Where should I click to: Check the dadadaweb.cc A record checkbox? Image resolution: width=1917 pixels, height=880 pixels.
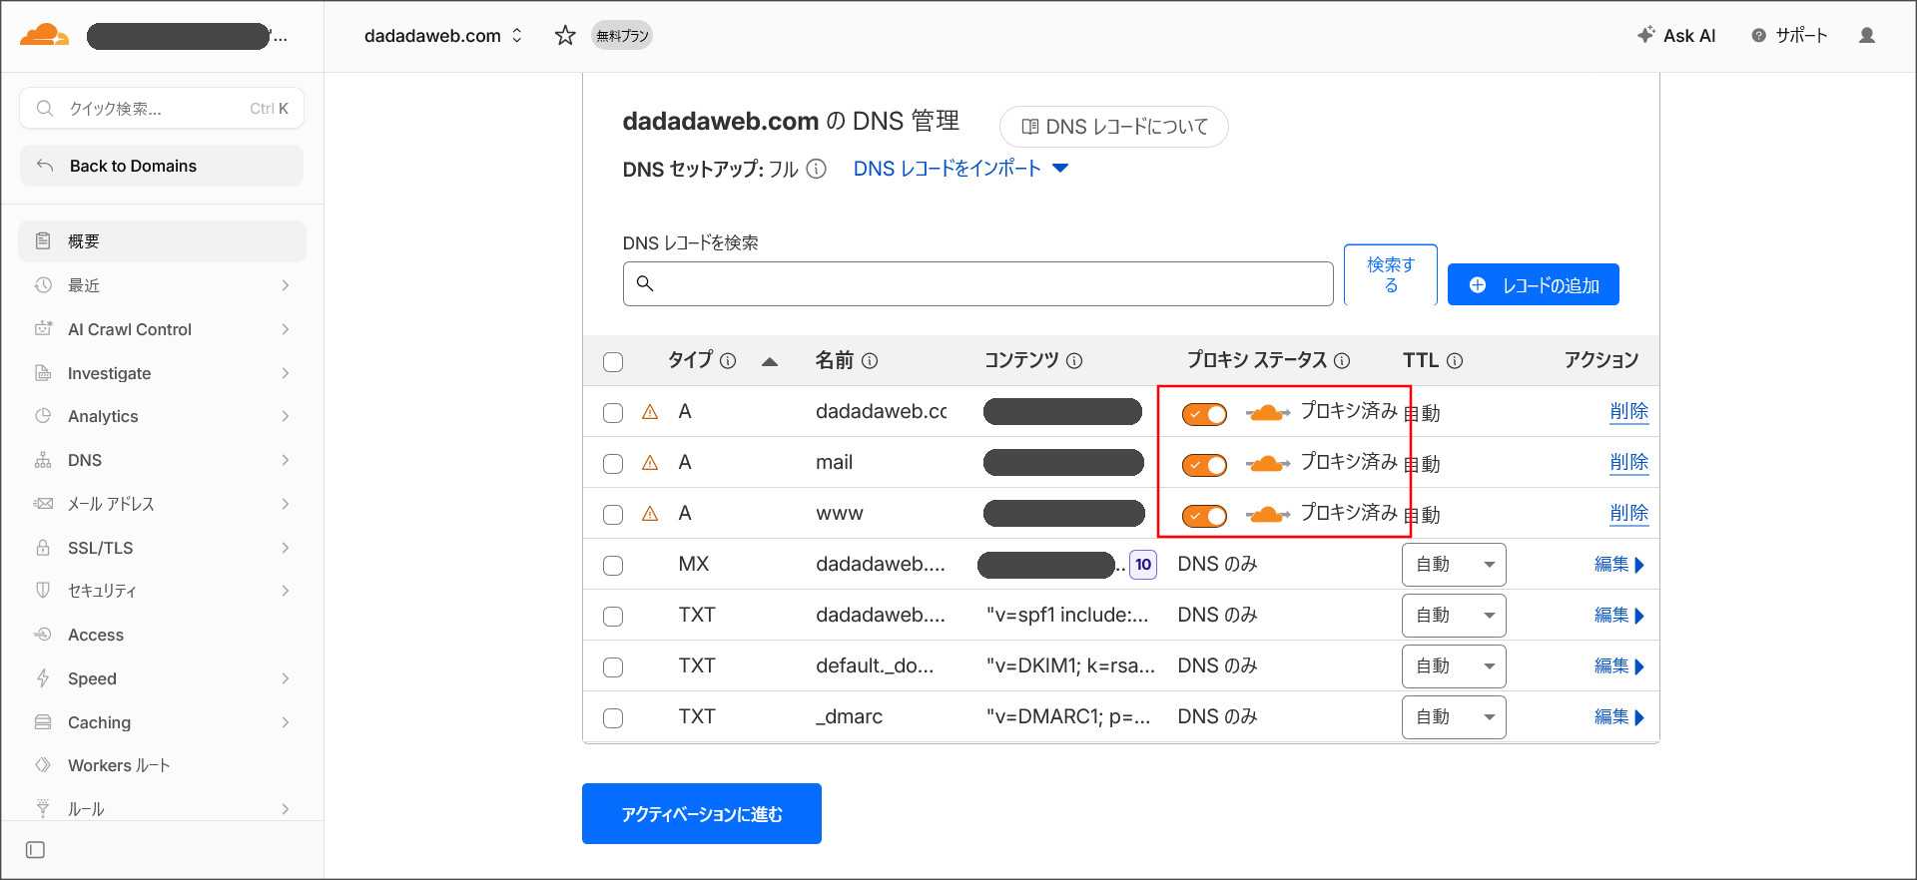613,413
